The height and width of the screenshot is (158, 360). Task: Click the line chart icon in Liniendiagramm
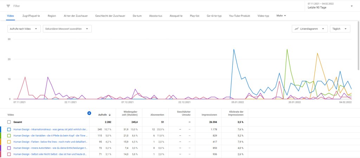297,29
